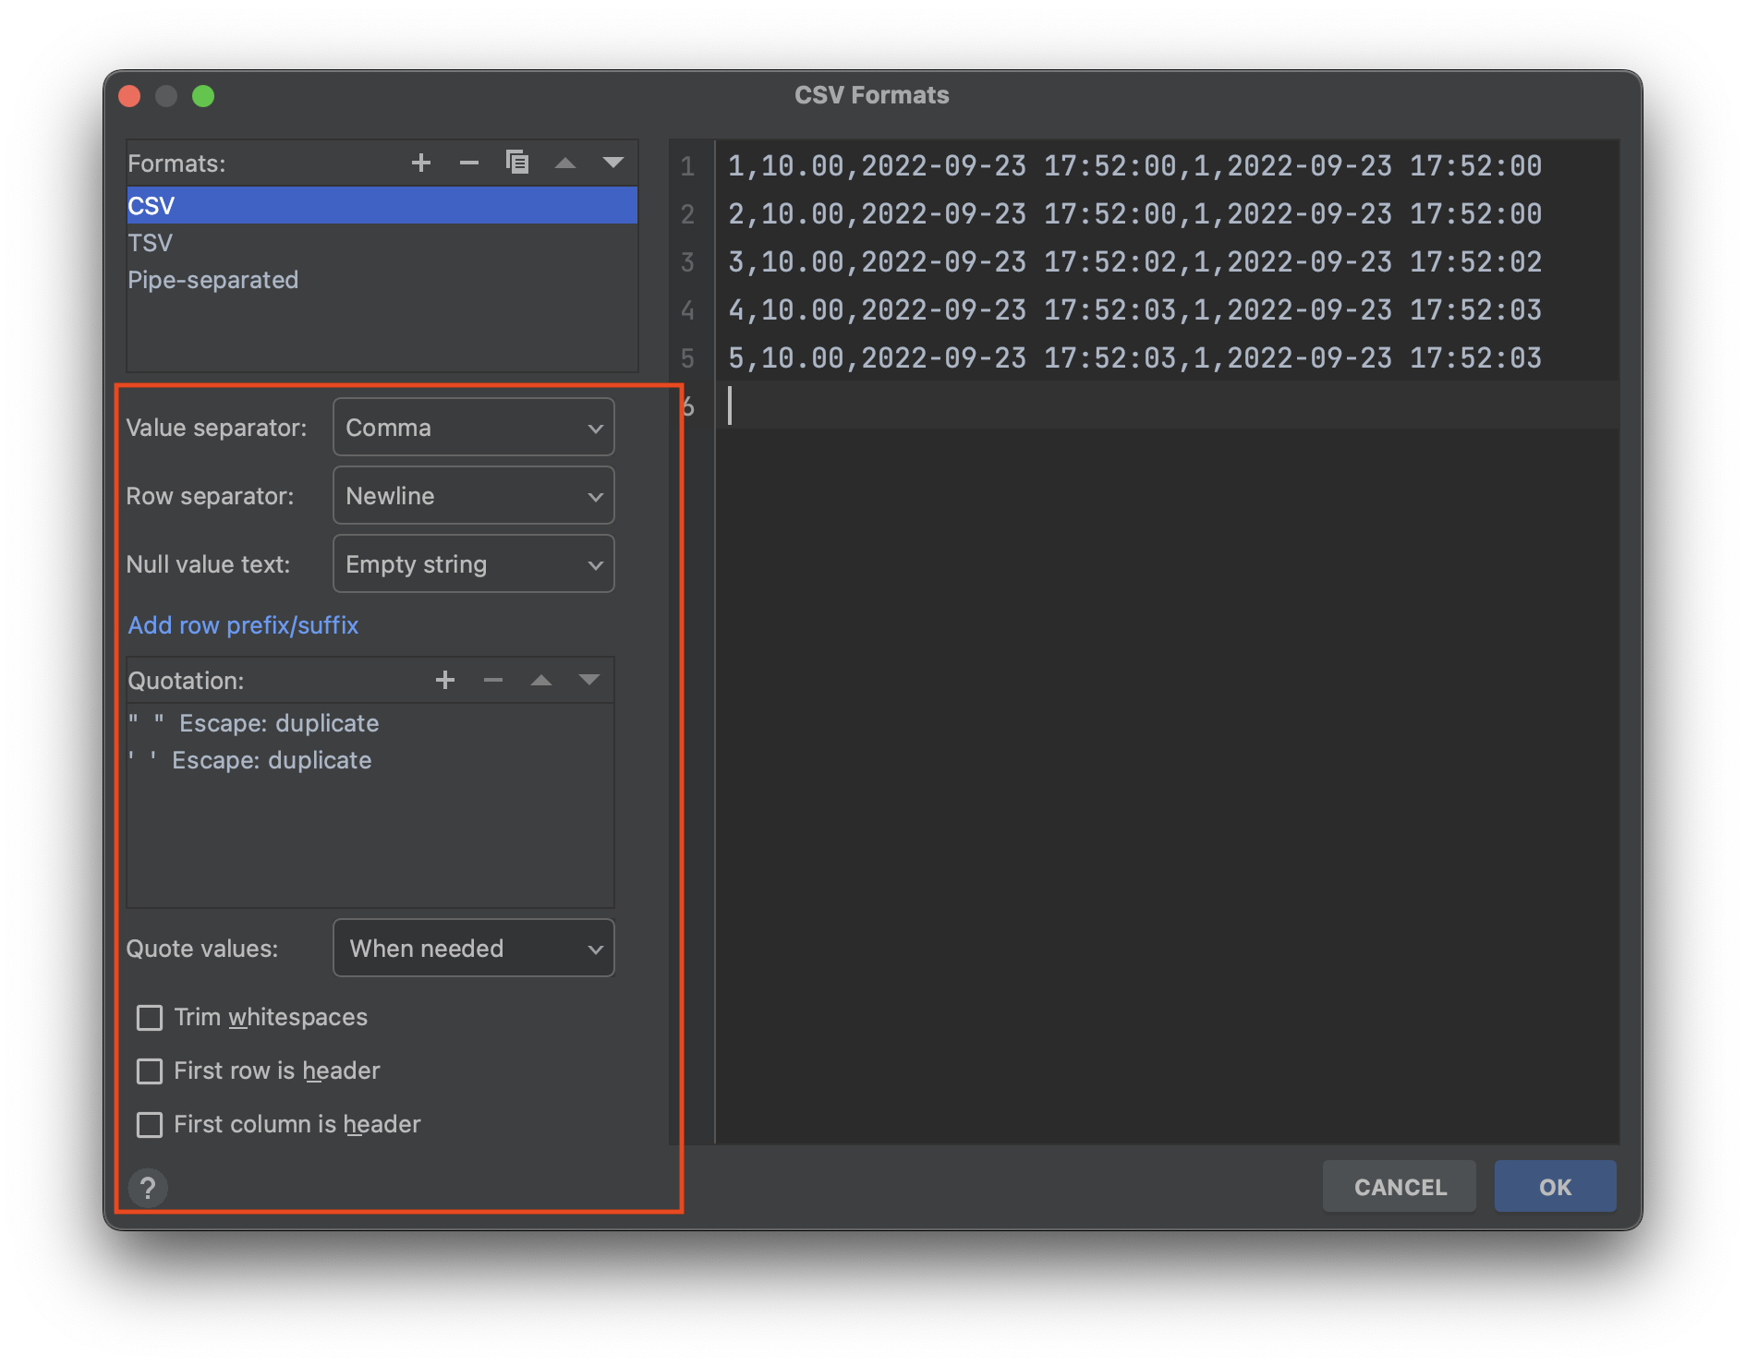Open the Row separator dropdown set to Newline

point(474,496)
